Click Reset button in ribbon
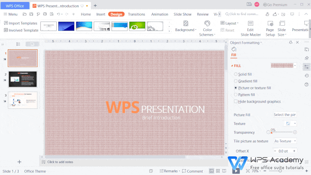The height and width of the screenshot is (175, 311). 227,30
